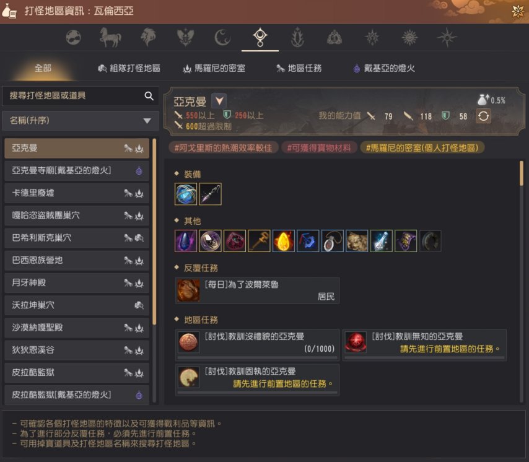Image resolution: width=529 pixels, height=462 pixels.
Task: Select the crescent moon region icon
Action: (222, 37)
